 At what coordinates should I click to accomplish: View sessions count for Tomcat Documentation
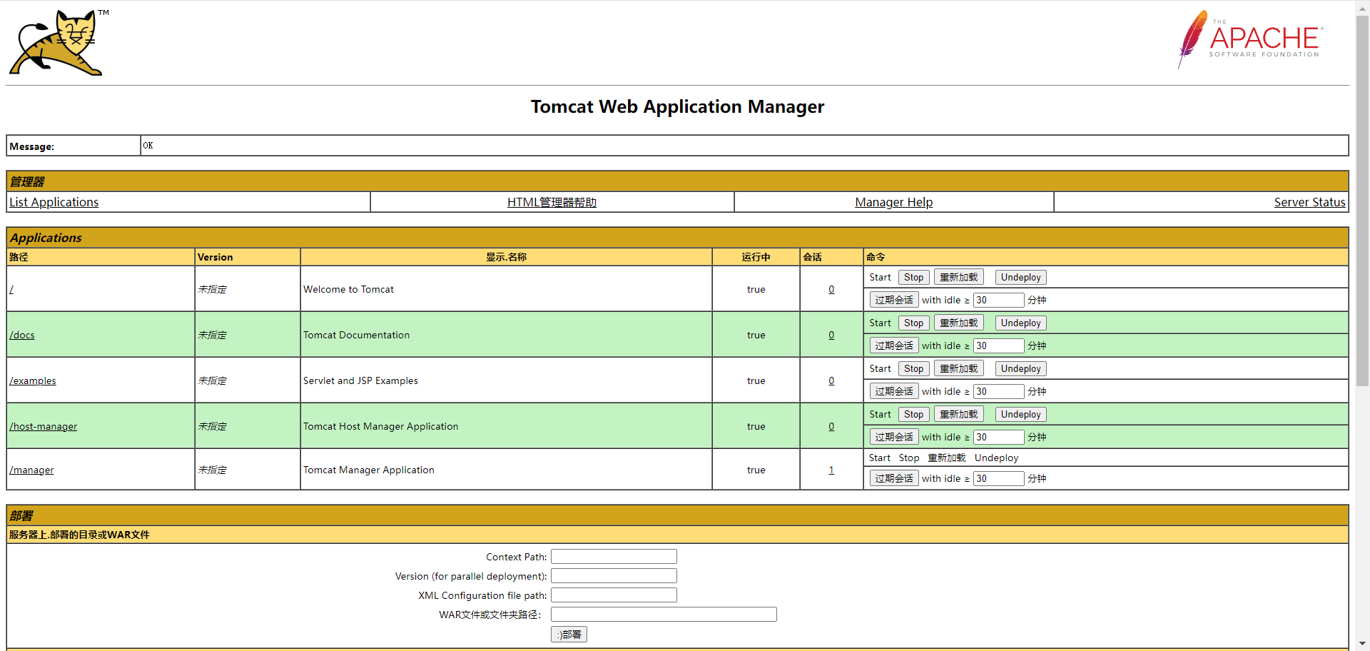coord(831,335)
